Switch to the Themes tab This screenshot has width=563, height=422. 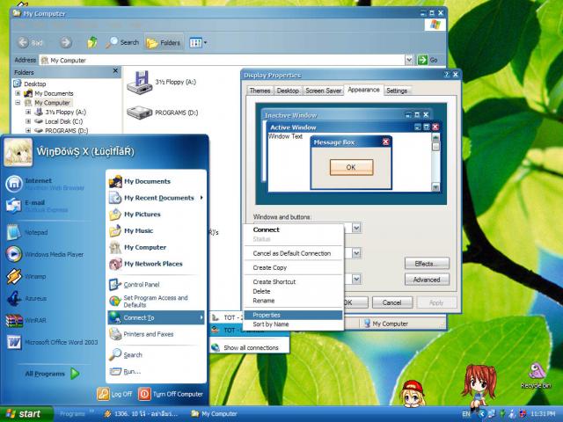(x=260, y=91)
